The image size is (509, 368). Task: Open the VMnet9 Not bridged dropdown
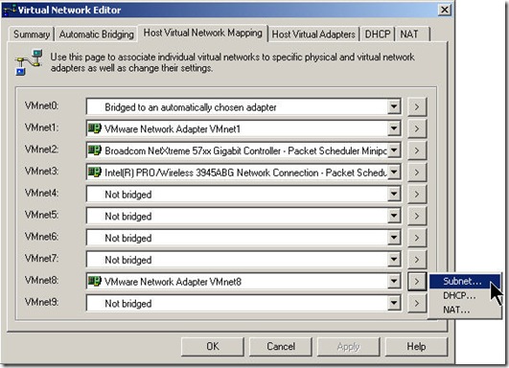pyautogui.click(x=394, y=303)
